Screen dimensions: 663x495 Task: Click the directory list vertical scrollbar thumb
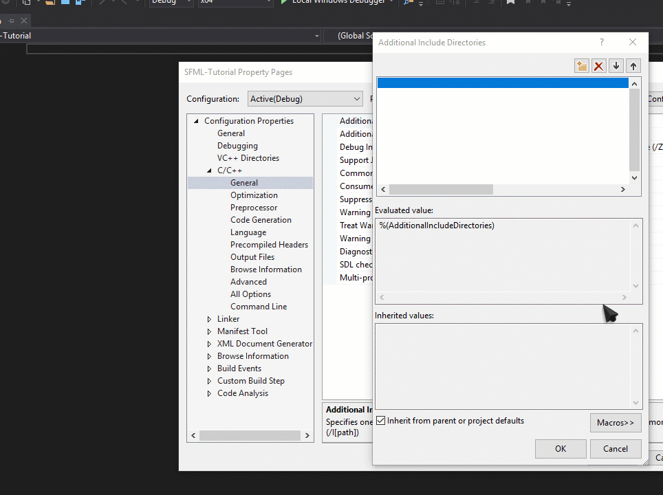pos(634,130)
